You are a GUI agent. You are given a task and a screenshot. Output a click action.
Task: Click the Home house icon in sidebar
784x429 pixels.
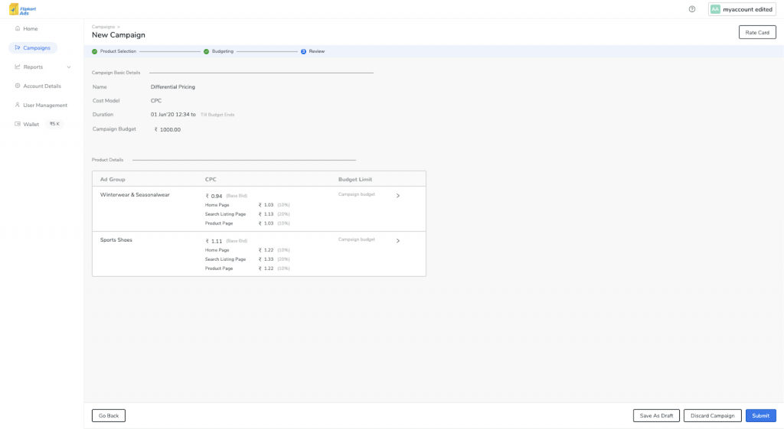click(x=18, y=28)
